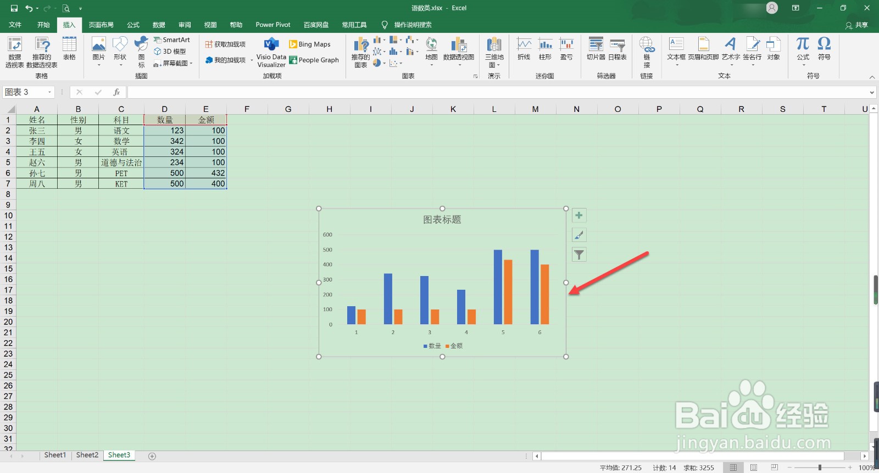This screenshot has width=879, height=473.
Task: Collapse the ribbon with the chevron
Action: tap(872, 77)
